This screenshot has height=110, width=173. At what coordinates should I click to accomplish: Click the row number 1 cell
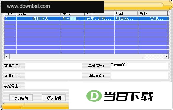point(10,18)
